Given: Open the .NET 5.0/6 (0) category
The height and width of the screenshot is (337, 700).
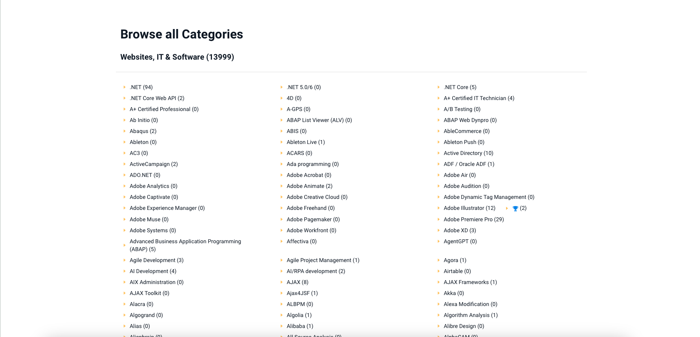Looking at the screenshot, I should [303, 87].
